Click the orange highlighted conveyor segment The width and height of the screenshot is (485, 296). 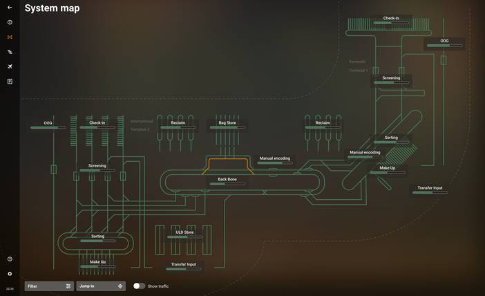click(x=228, y=159)
